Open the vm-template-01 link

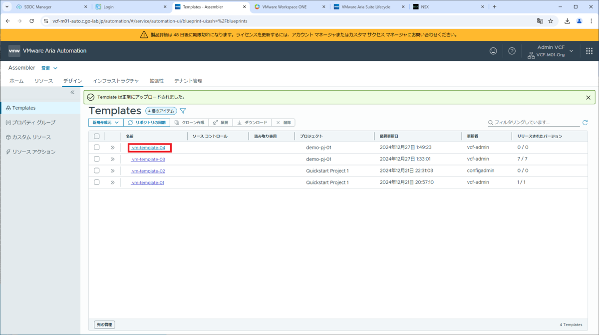point(148,182)
